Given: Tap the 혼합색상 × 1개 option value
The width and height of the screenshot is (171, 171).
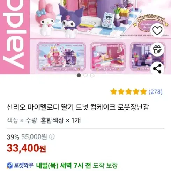Looking at the screenshot, I should click(61, 120).
